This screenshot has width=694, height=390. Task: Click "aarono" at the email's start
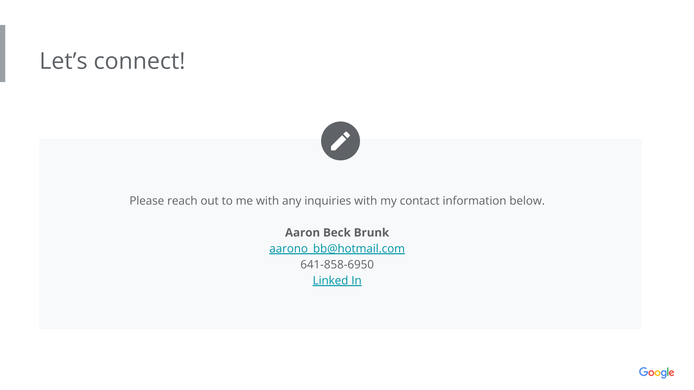(288, 248)
